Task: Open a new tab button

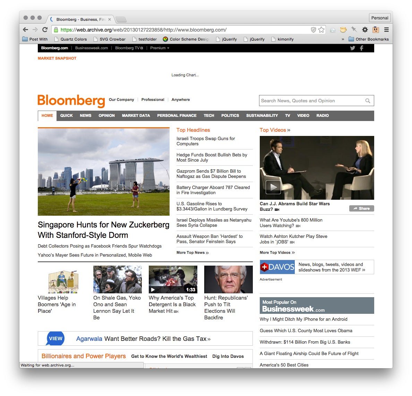Action: pyautogui.click(x=121, y=19)
